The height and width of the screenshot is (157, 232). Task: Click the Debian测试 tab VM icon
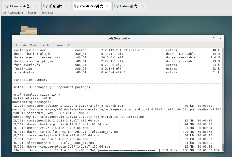[x=117, y=6]
